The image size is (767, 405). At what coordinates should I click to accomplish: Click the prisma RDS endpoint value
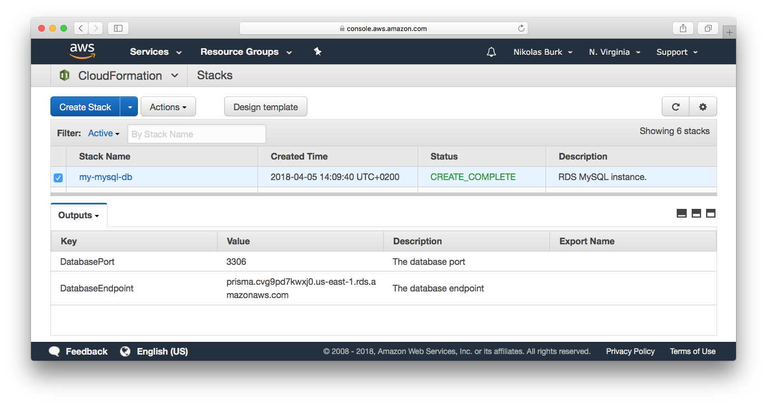(x=301, y=288)
